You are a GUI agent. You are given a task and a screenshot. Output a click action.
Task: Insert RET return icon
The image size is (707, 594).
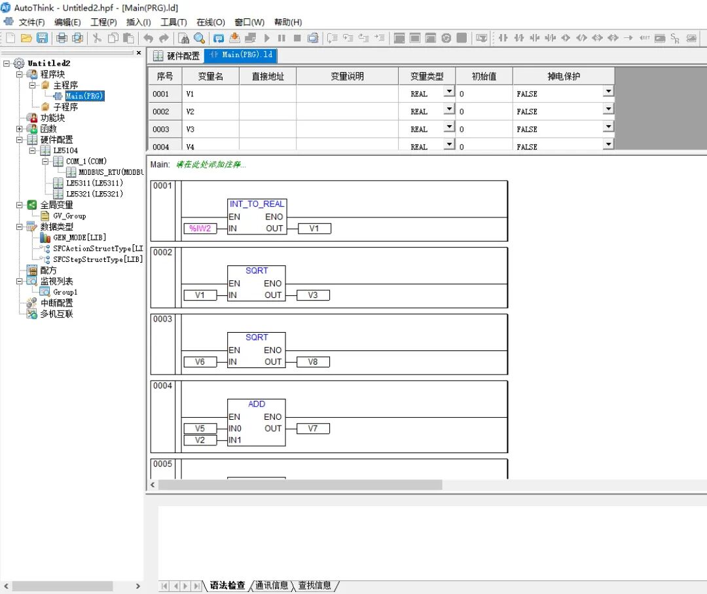644,39
